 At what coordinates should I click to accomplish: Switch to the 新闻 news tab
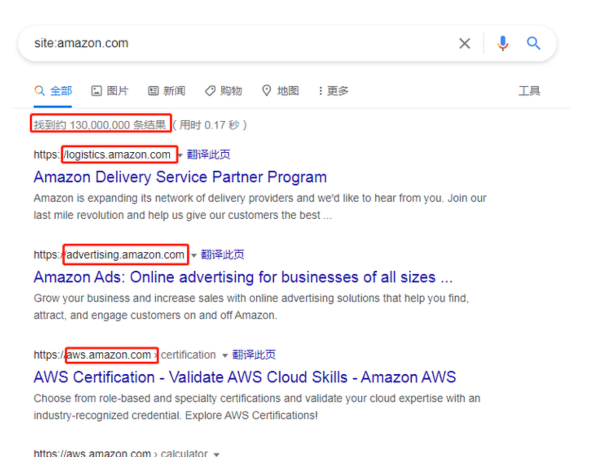pos(167,91)
